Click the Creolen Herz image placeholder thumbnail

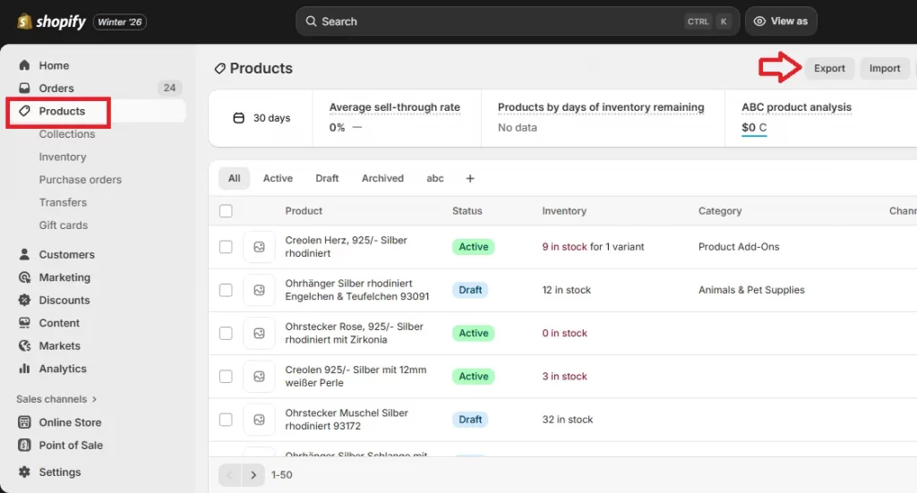pyautogui.click(x=259, y=247)
